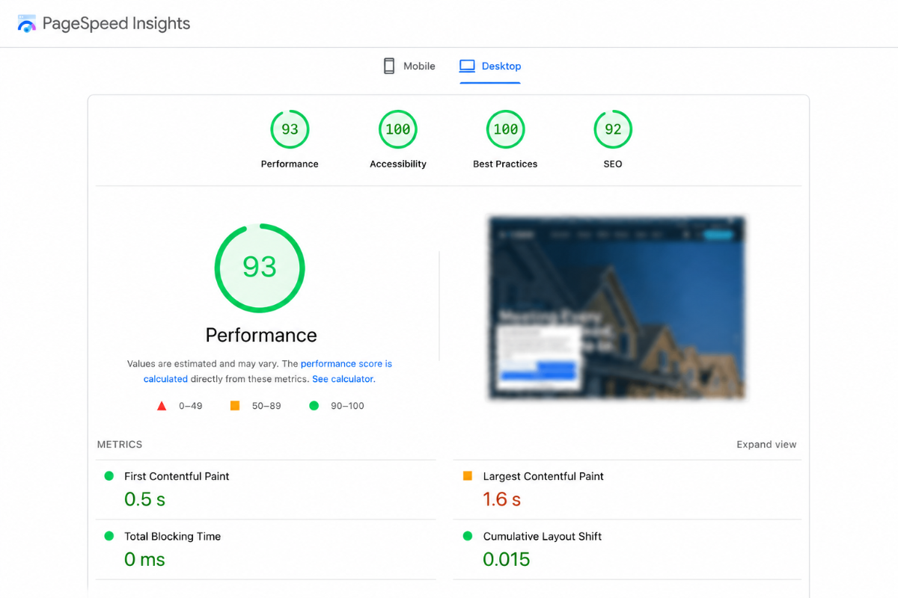This screenshot has width=898, height=598.
Task: Click the orange square 50–89 legend icon
Action: pyautogui.click(x=235, y=406)
